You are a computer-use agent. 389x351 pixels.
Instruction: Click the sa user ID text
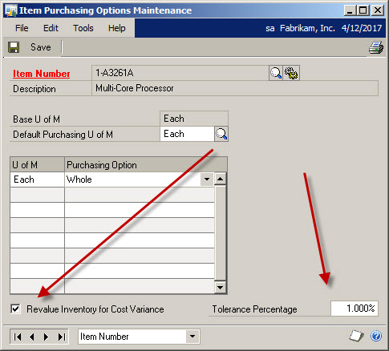click(x=270, y=28)
